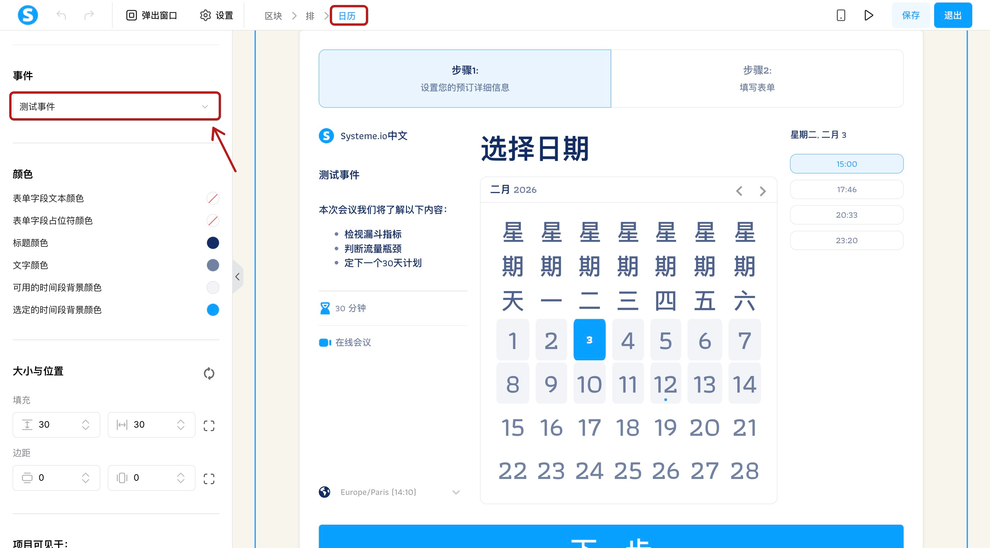Click the redo arrow icon
Image resolution: width=990 pixels, height=548 pixels.
[x=89, y=15]
